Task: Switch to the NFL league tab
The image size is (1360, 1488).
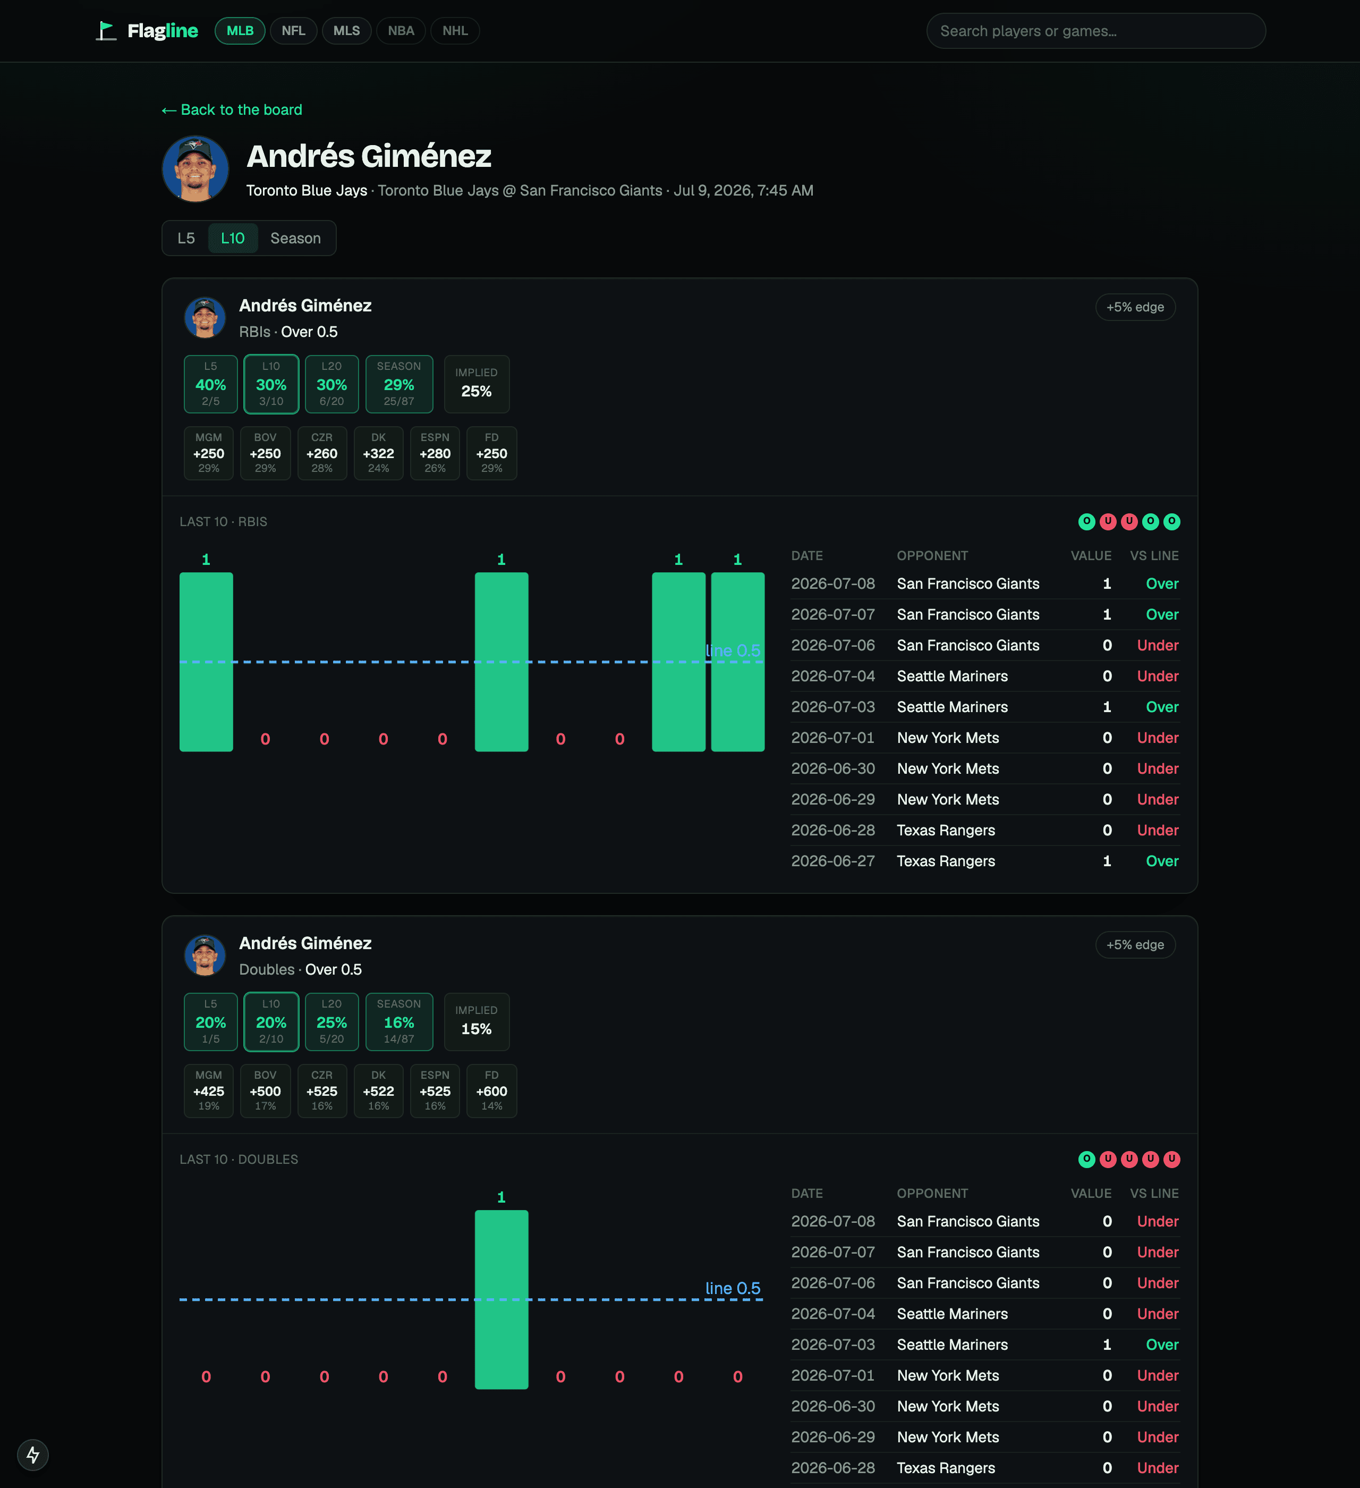Action: pyautogui.click(x=294, y=31)
